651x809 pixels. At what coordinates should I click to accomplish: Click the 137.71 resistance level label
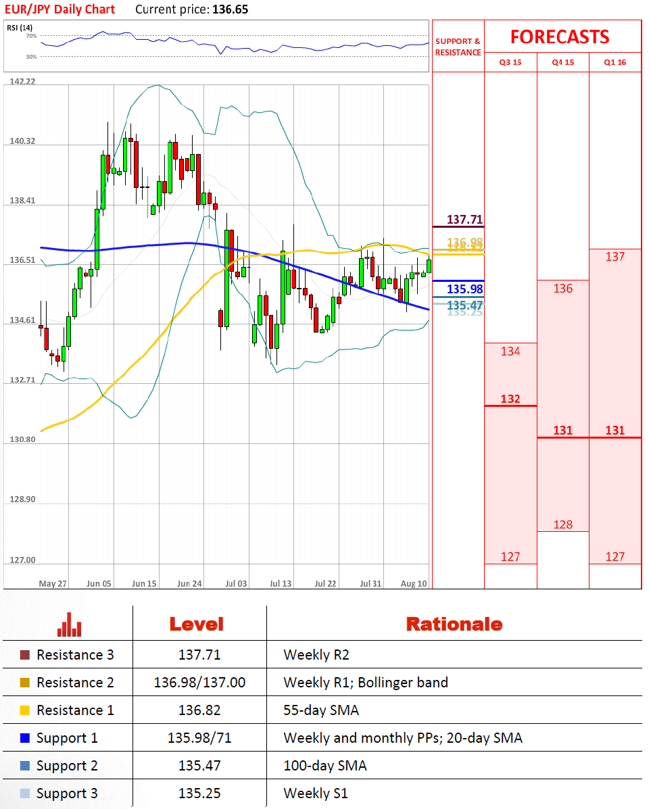[x=464, y=219]
